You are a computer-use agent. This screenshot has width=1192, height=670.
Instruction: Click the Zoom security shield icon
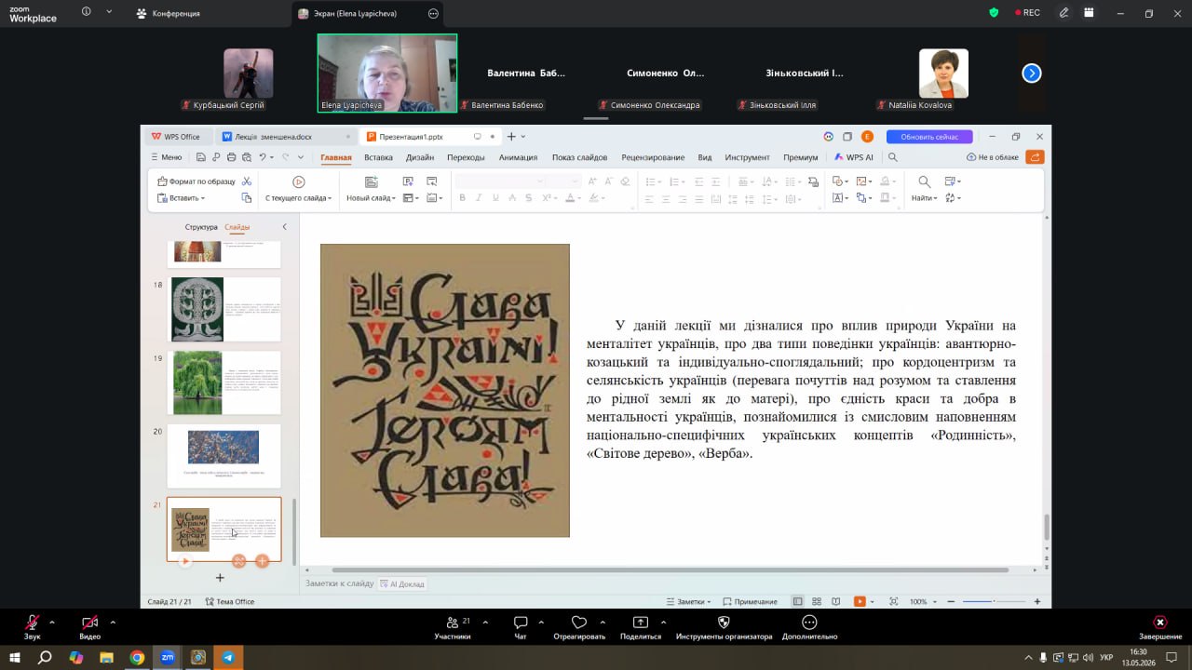(995, 13)
